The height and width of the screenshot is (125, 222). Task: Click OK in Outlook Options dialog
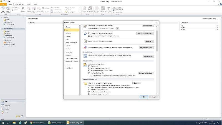144,97
